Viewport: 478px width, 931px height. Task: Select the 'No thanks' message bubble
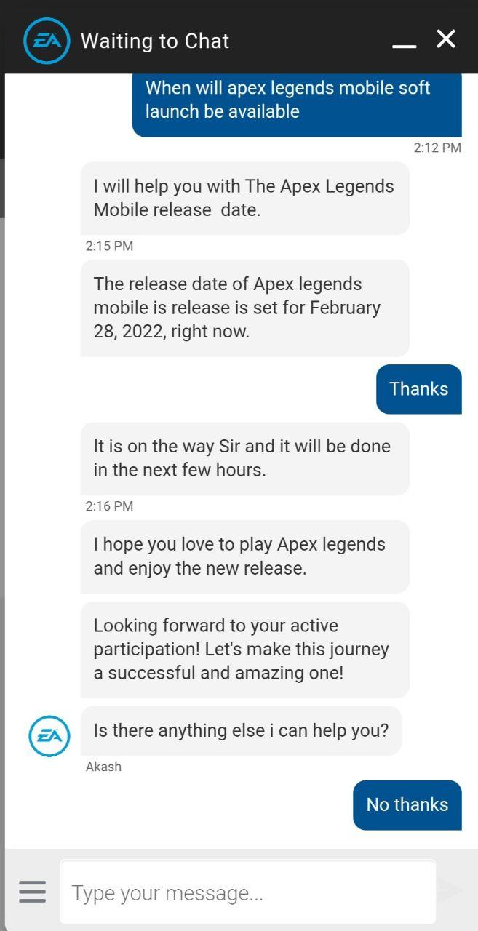coord(407,805)
